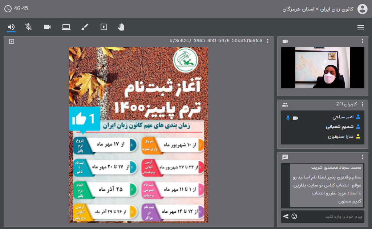This screenshot has height=229, width=372.
Task: Select the annotation pencil tool
Action: (85, 27)
